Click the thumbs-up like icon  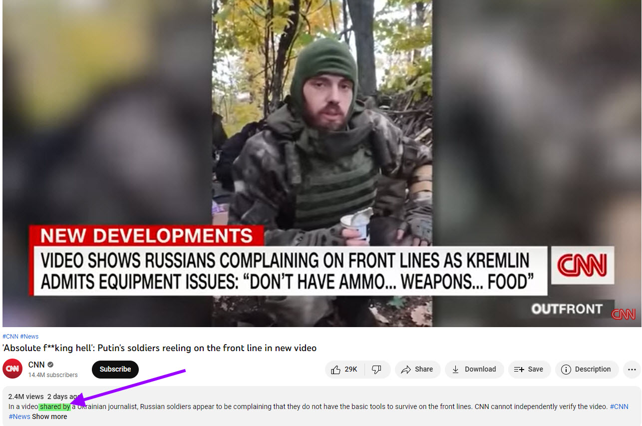point(335,370)
